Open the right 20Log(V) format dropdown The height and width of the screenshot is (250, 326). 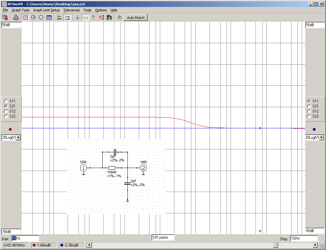pyautogui.click(x=322, y=137)
